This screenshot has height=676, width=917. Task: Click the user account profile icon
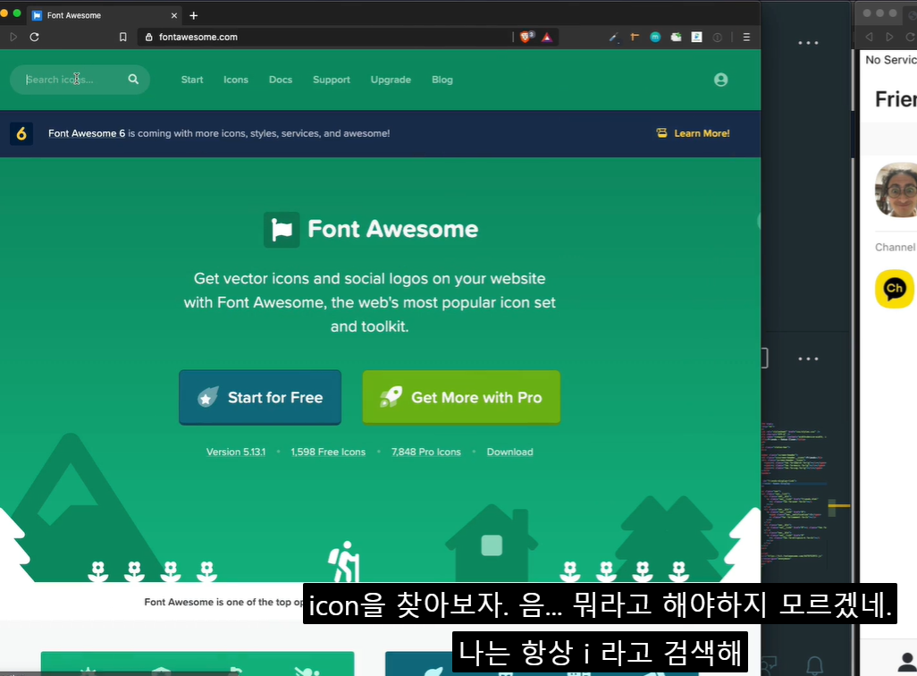coord(720,80)
